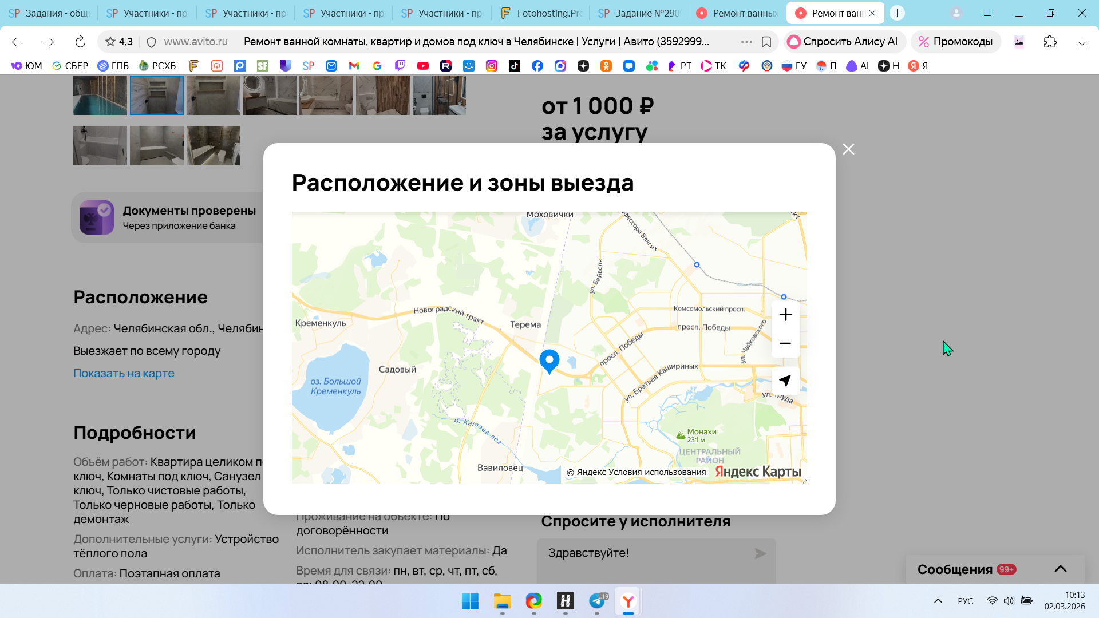Open Промокоды button in toolbar
The height and width of the screenshot is (618, 1099).
coord(955,42)
